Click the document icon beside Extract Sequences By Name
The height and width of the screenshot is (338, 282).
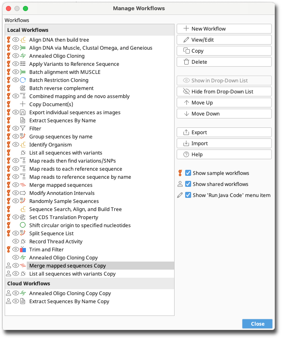[23, 120]
